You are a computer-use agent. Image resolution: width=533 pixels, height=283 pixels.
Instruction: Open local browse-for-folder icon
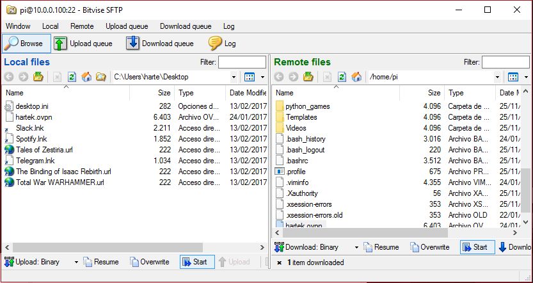click(x=100, y=77)
